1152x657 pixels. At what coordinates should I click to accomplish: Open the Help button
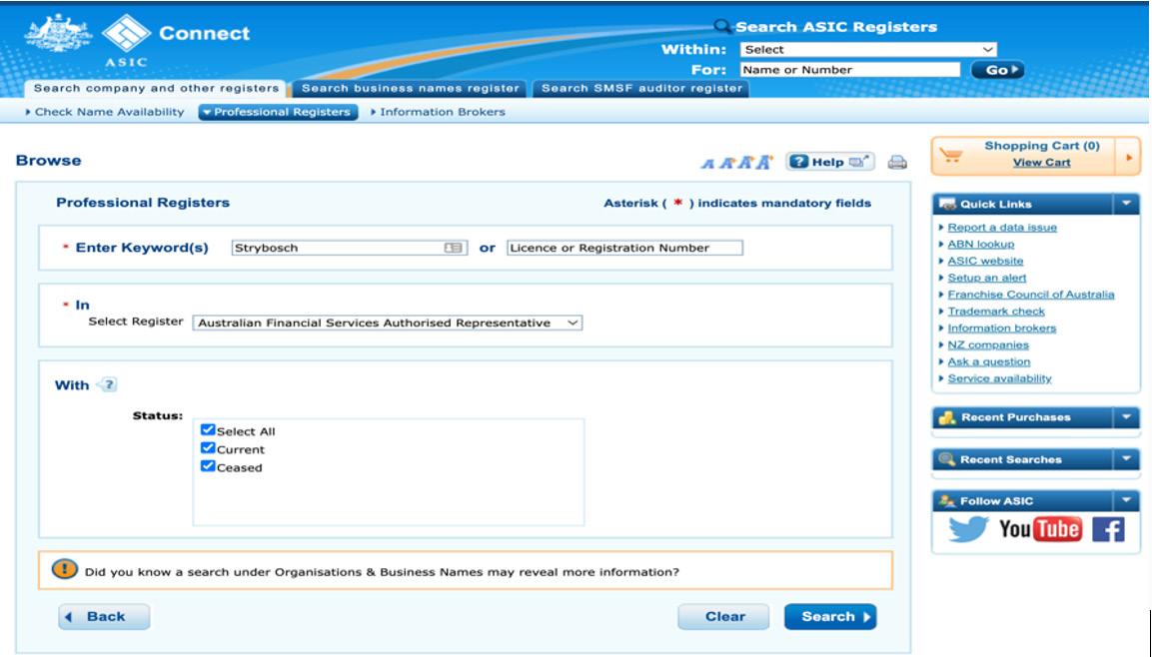(829, 162)
